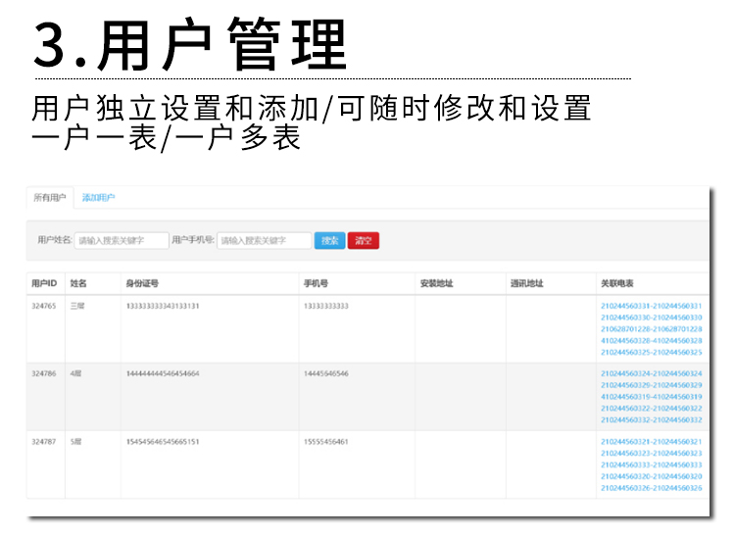Select meter link 410244560328-410244560328

[651, 341]
